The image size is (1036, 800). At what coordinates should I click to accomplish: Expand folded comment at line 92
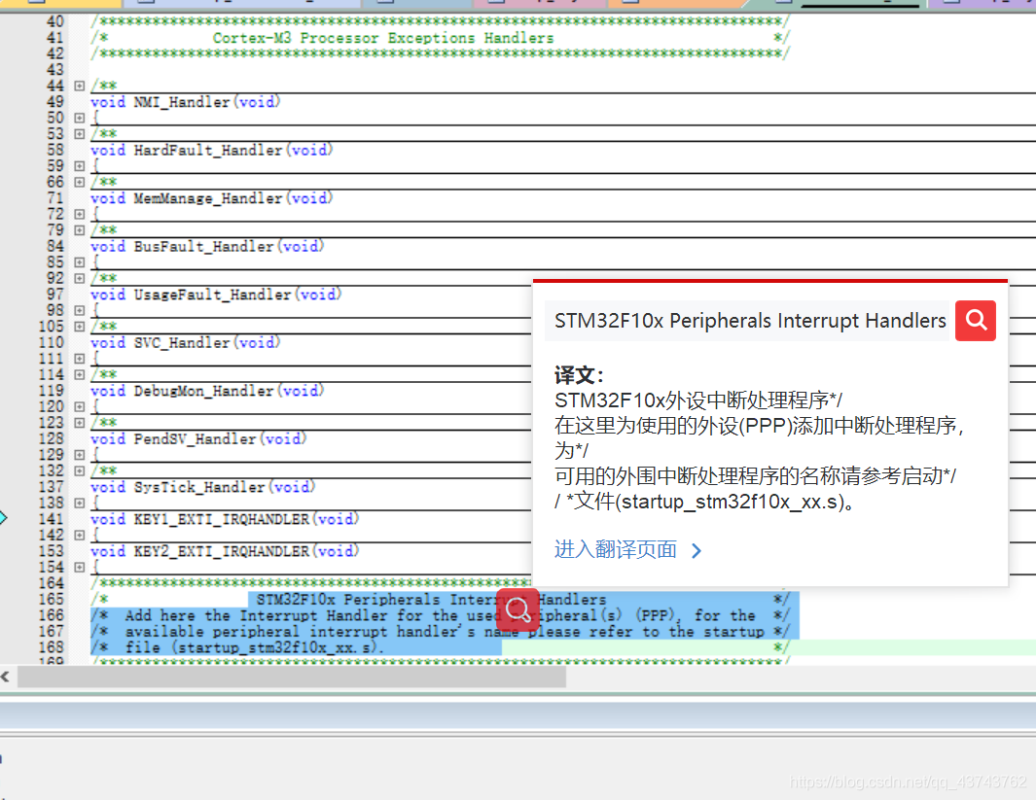80,279
